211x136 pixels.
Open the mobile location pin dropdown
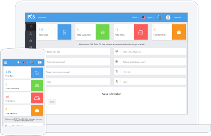point(19,63)
